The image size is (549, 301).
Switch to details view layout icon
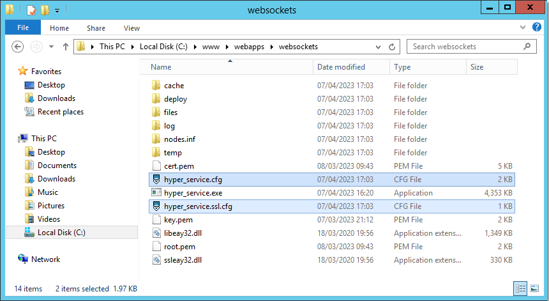520,289
